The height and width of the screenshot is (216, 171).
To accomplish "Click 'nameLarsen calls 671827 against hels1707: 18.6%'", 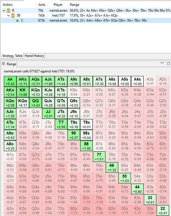I will pos(39,71).
